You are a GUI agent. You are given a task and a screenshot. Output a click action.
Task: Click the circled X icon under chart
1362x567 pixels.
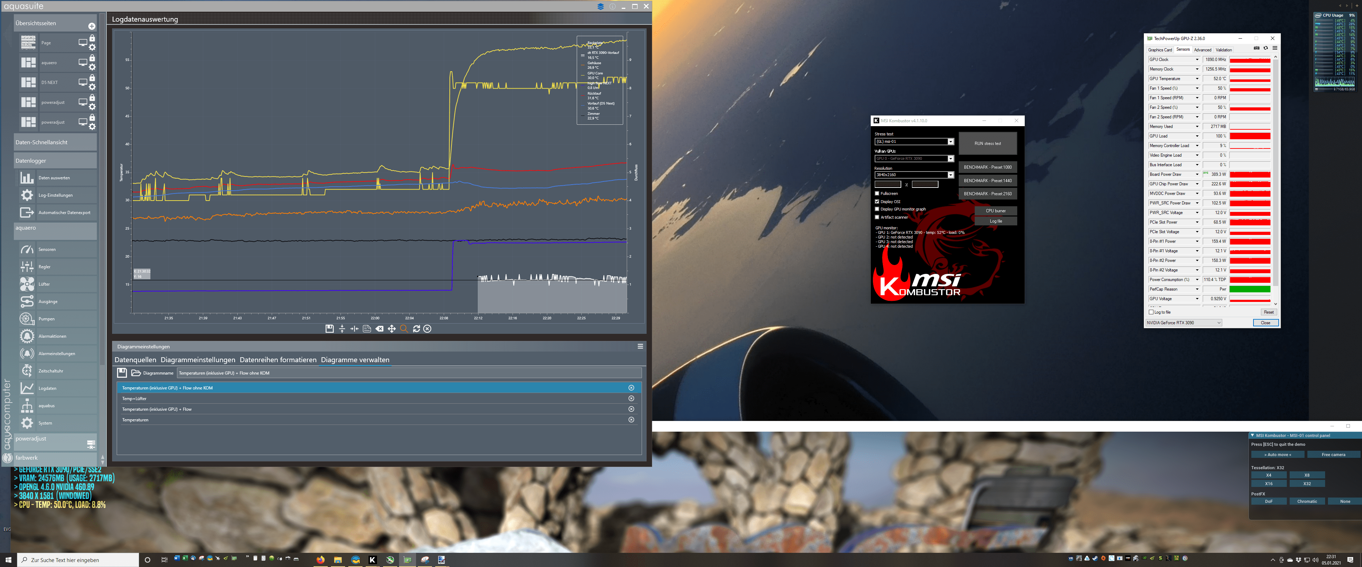(428, 329)
